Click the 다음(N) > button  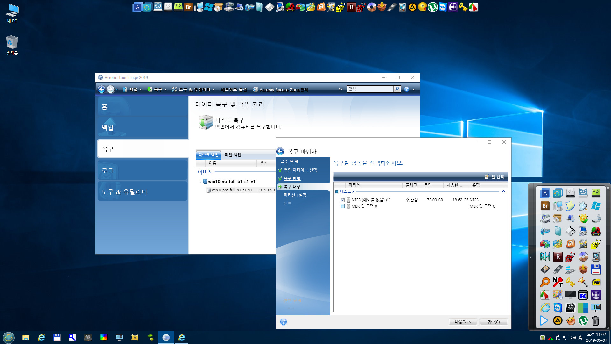coord(463,322)
